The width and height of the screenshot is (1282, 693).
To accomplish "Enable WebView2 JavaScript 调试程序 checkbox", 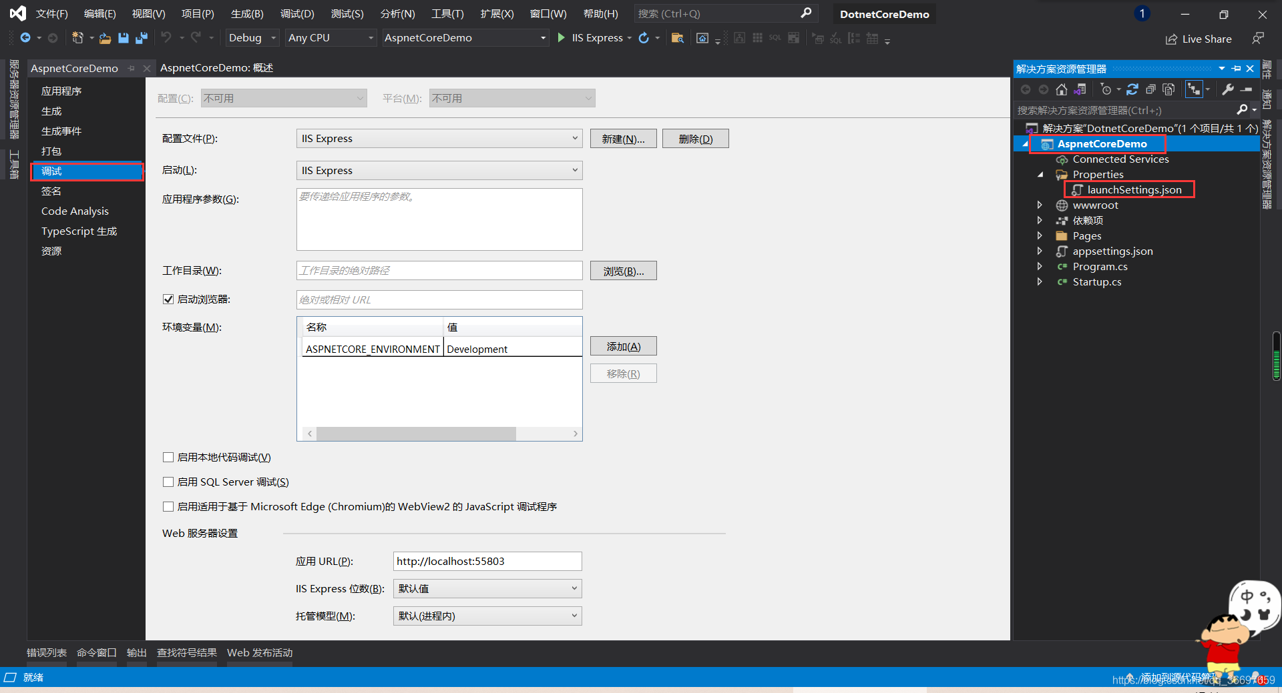I will tap(168, 507).
